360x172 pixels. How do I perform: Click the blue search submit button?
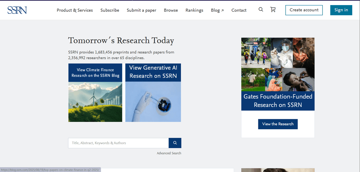[x=175, y=143]
